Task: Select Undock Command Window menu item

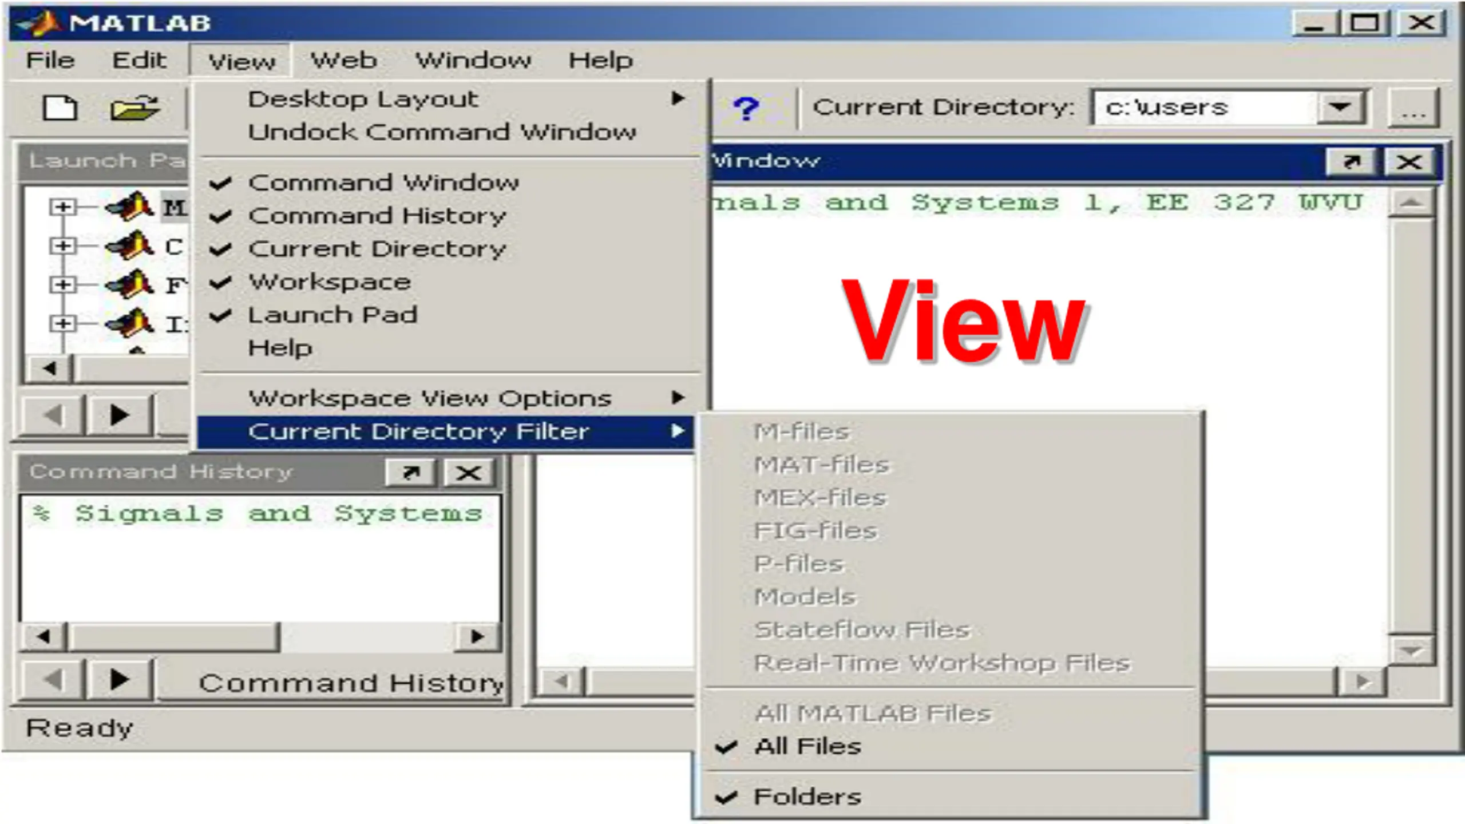Action: 441,132
